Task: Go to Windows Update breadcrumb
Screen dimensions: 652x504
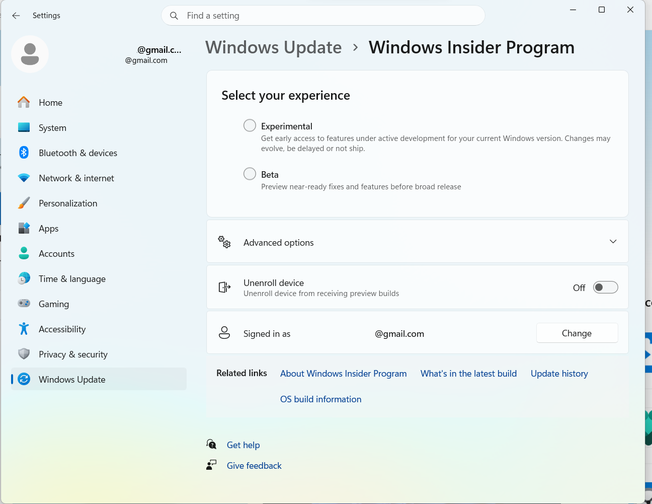Action: 274,47
